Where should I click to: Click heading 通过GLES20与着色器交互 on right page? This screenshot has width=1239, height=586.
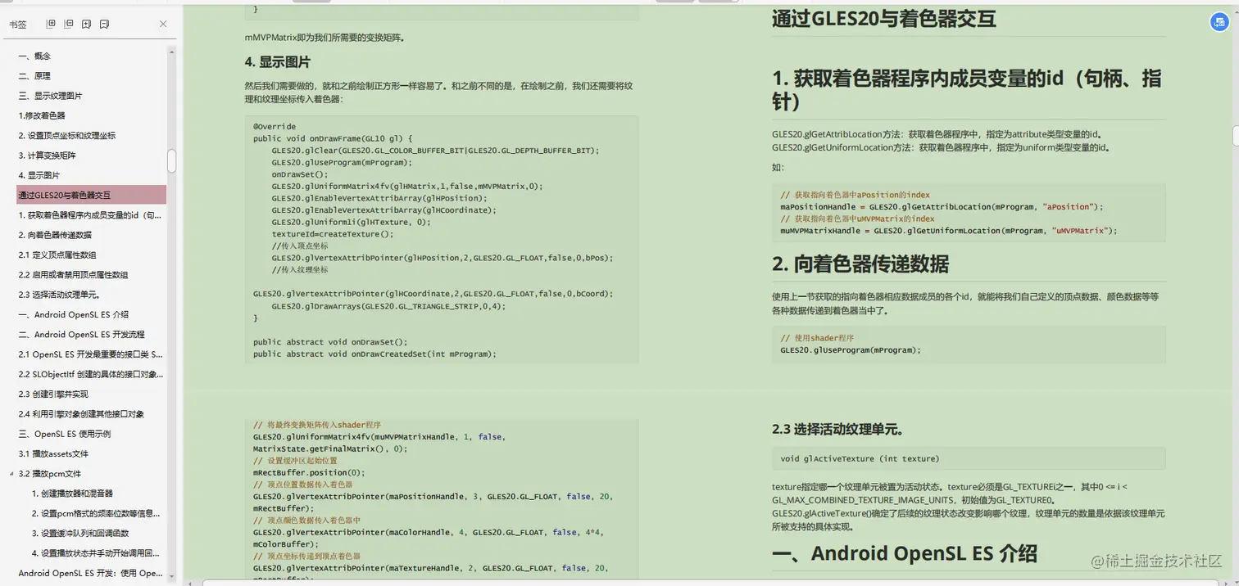point(883,20)
